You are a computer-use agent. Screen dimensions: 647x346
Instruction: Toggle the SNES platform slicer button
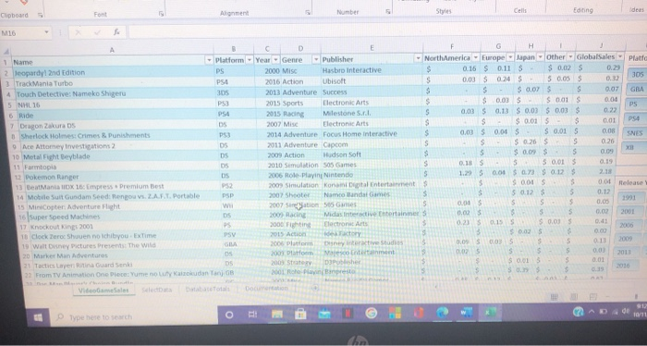(x=634, y=133)
